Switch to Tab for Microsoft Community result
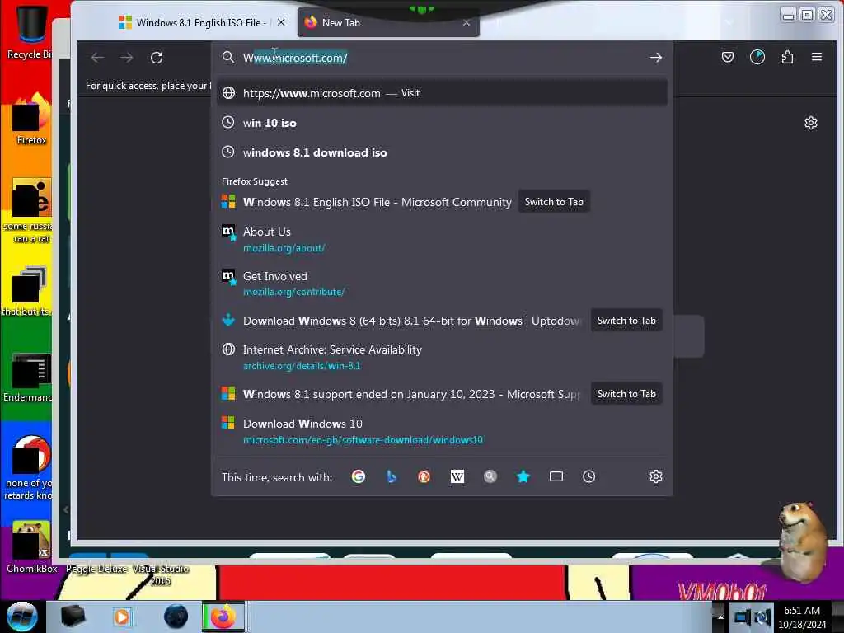The image size is (844, 633). [554, 202]
